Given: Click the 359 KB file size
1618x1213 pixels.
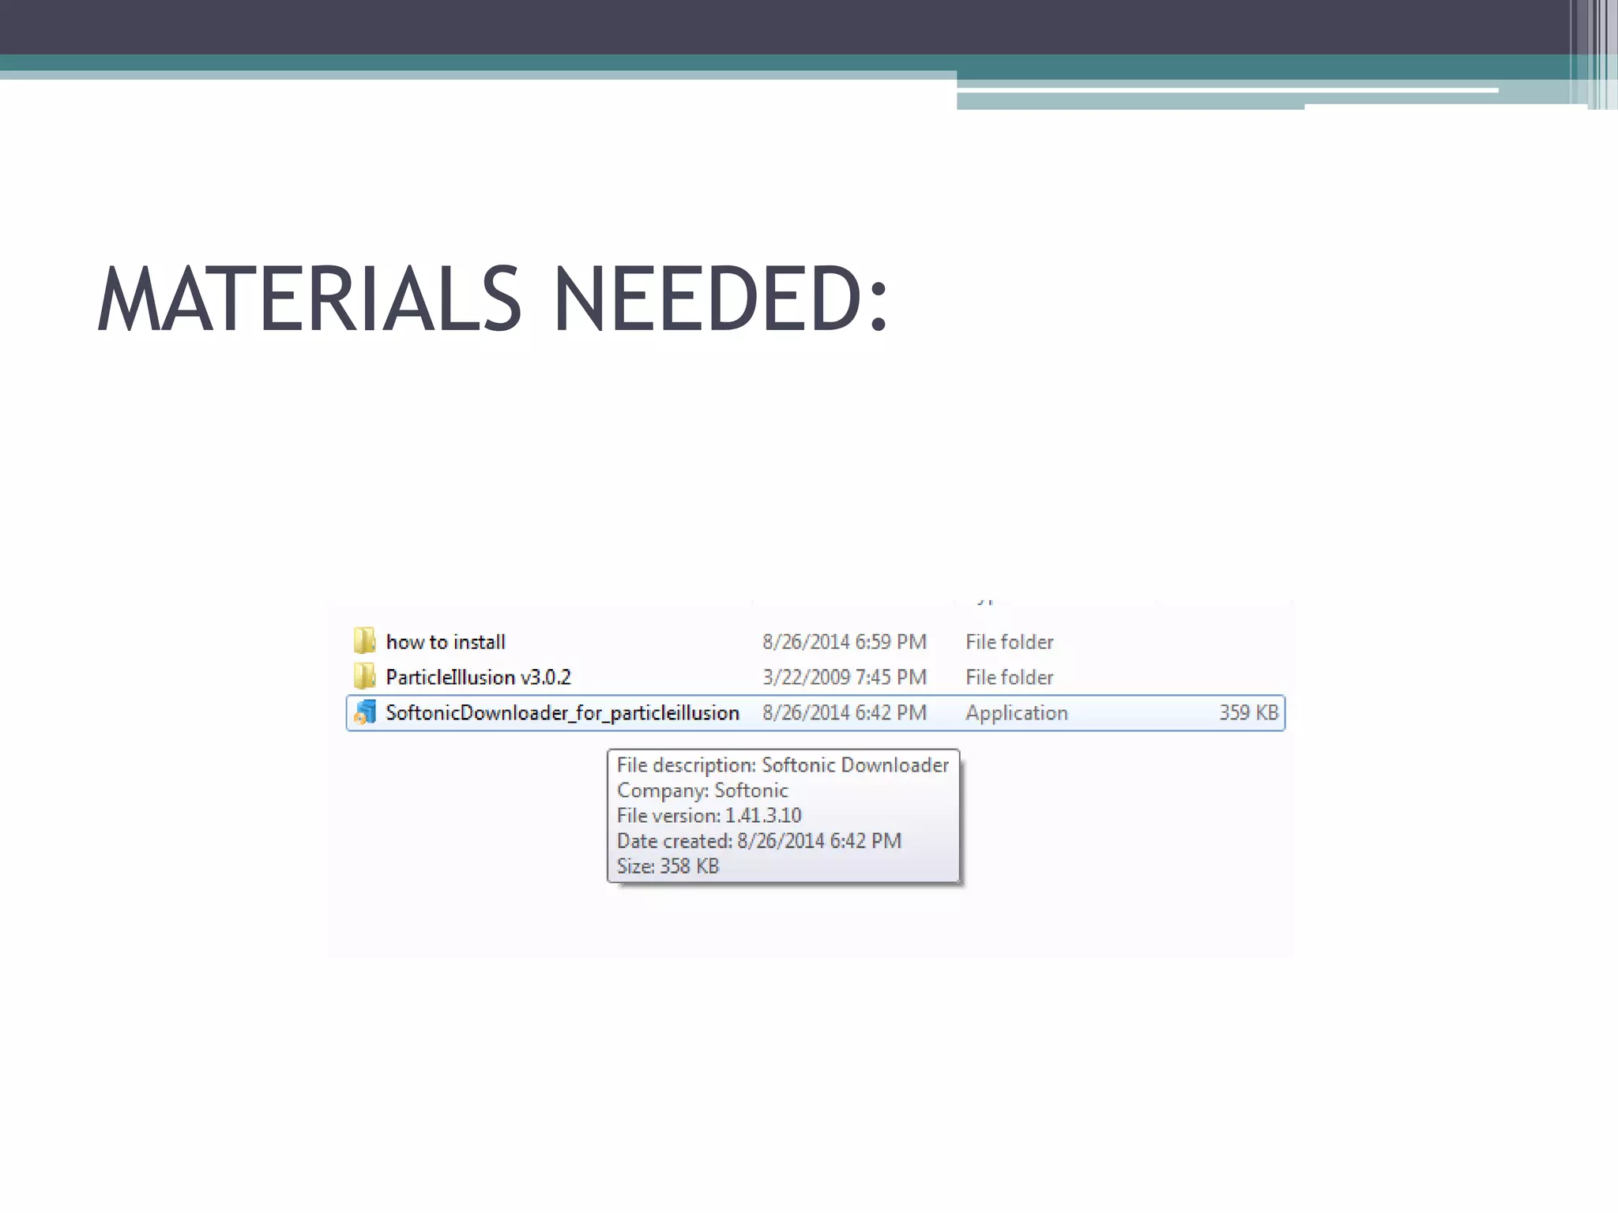Looking at the screenshot, I should click(1247, 713).
